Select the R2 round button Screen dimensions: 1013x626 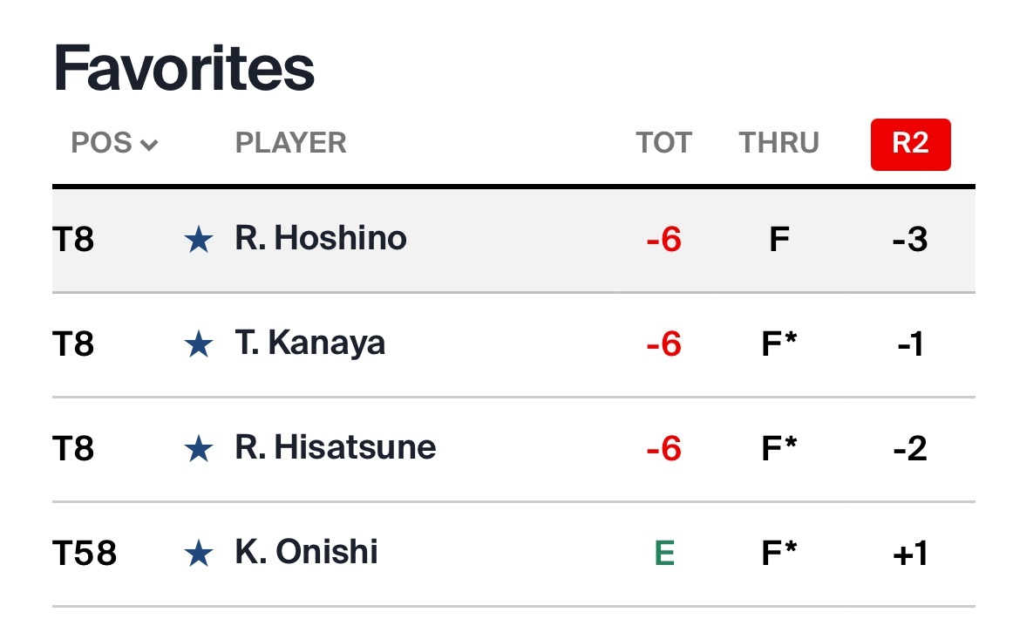tap(910, 144)
